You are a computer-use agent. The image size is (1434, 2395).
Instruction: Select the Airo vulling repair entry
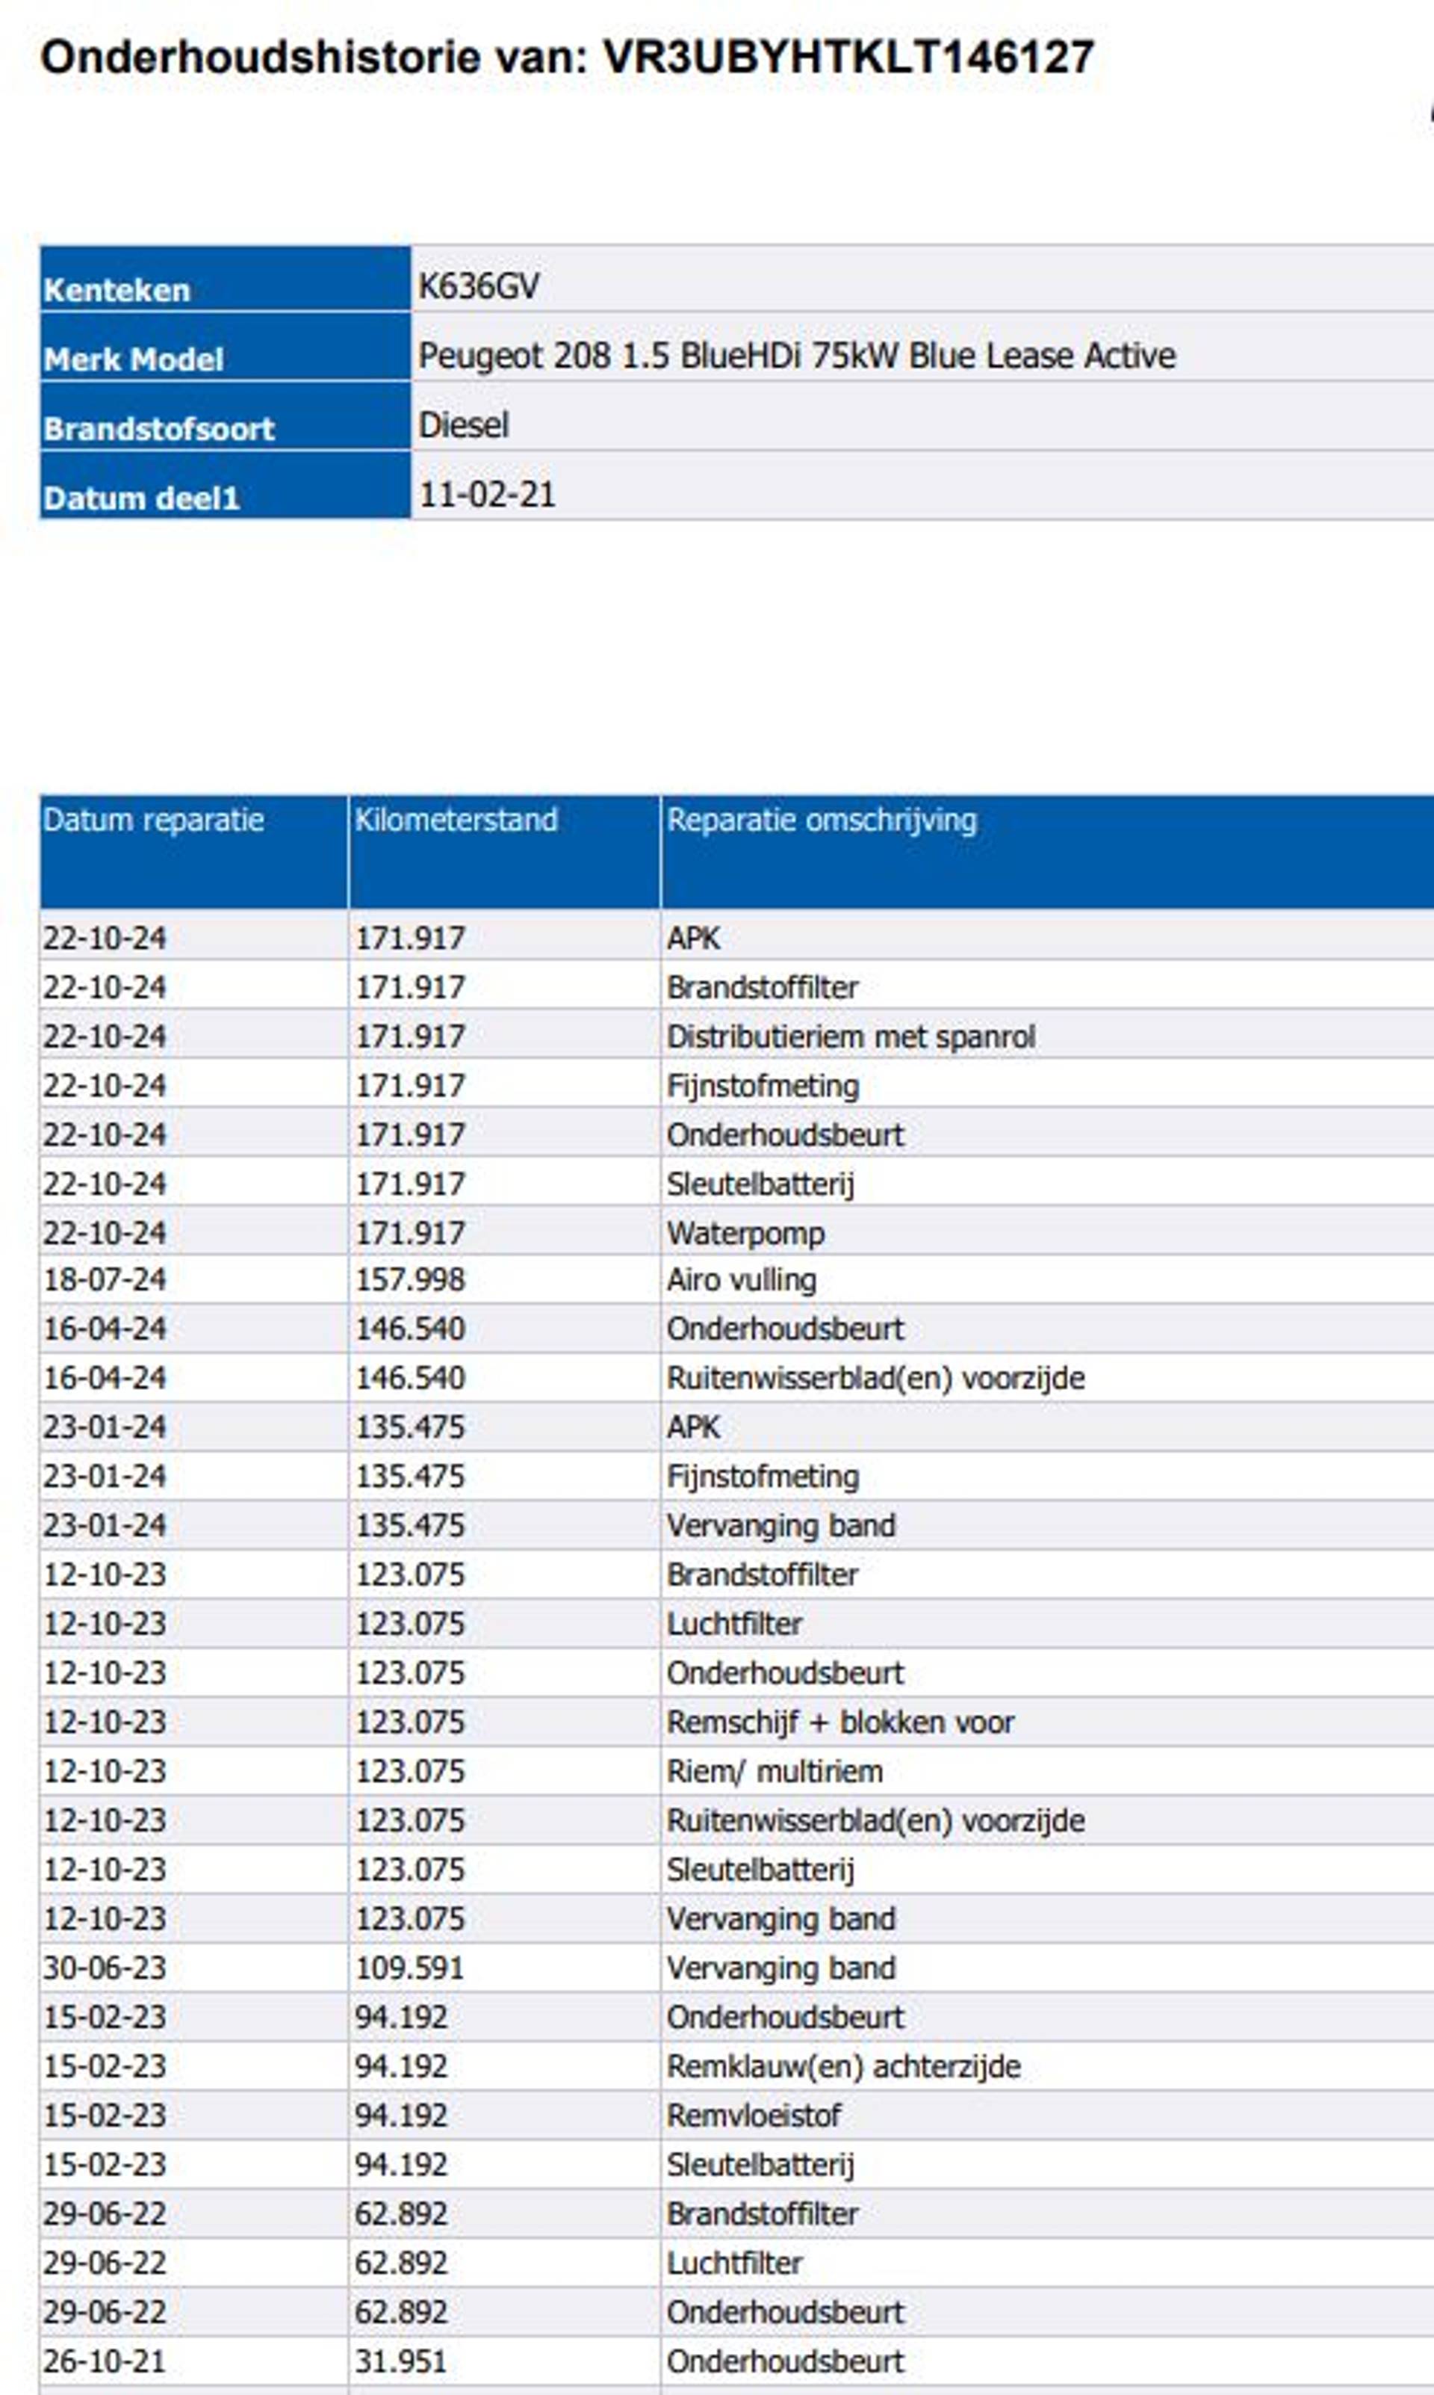pyautogui.click(x=741, y=1279)
